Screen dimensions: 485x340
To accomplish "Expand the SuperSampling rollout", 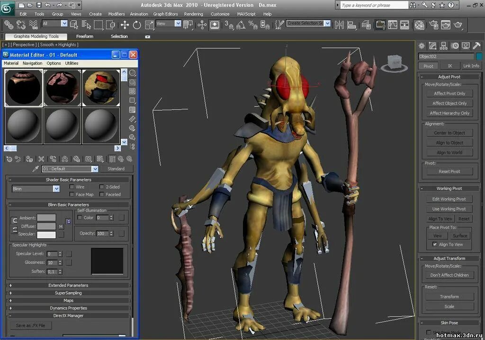I will click(x=68, y=293).
